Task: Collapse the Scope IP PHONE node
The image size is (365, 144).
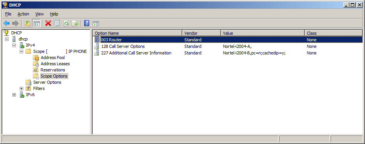Action: (21, 51)
